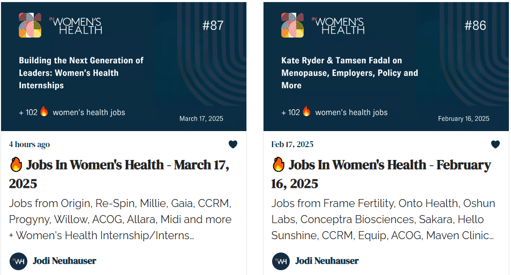The width and height of the screenshot is (511, 275).
Task: Click the issue #86 cover thumbnail
Action: [386, 66]
